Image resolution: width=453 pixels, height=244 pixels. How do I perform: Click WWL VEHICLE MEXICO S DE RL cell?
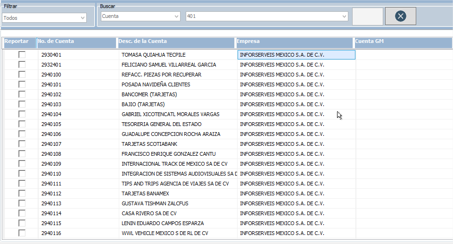[178, 233]
